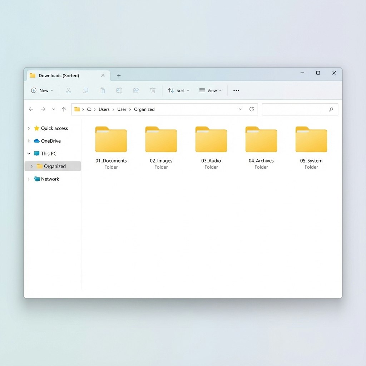Collapse the This PC tree item
The width and height of the screenshot is (366, 366).
click(x=29, y=153)
